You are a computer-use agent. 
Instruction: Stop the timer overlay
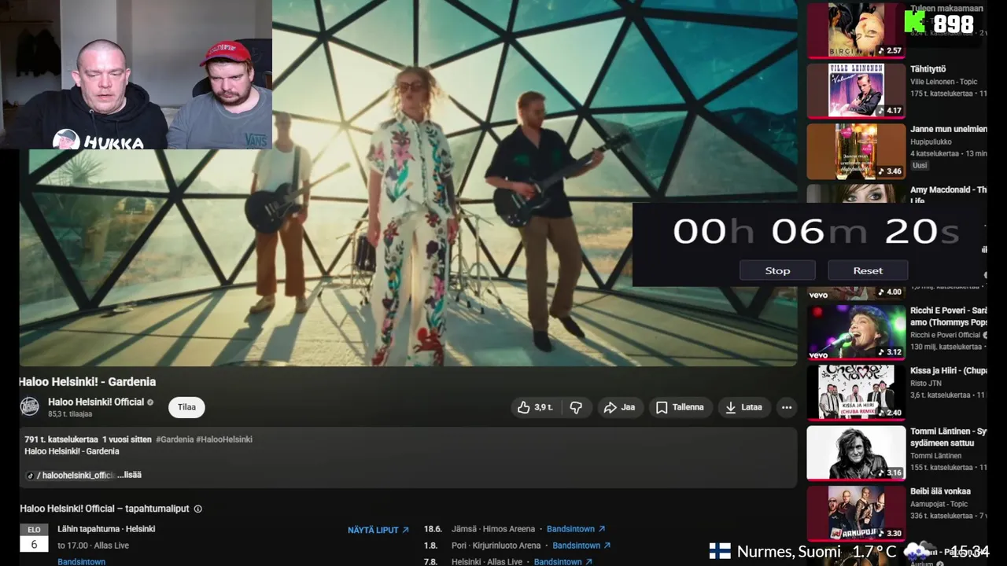[x=777, y=270]
